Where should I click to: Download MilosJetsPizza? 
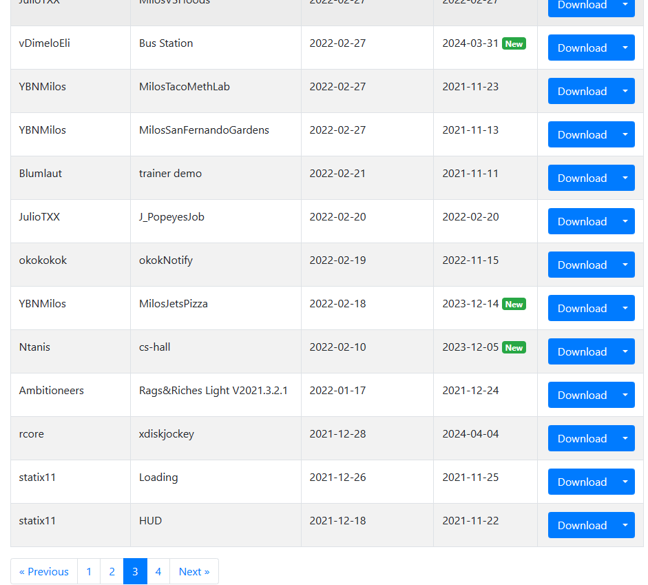pos(582,308)
